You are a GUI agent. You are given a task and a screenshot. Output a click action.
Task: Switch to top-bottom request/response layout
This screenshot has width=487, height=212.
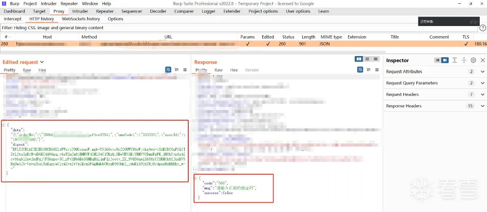point(367,59)
